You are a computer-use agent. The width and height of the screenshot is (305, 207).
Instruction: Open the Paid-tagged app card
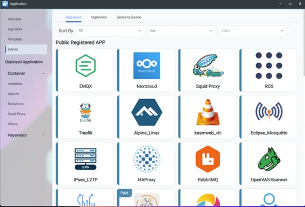(x=146, y=198)
